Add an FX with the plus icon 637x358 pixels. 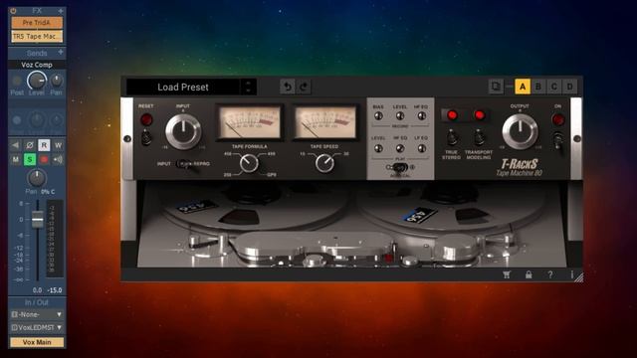61,11
